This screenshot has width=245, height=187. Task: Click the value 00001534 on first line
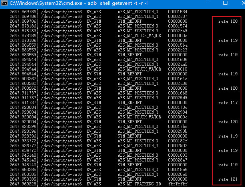(178, 12)
